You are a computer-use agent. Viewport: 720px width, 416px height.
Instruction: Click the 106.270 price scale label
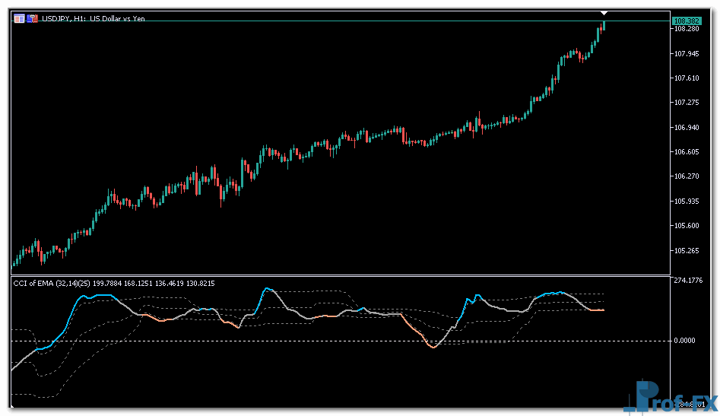687,176
